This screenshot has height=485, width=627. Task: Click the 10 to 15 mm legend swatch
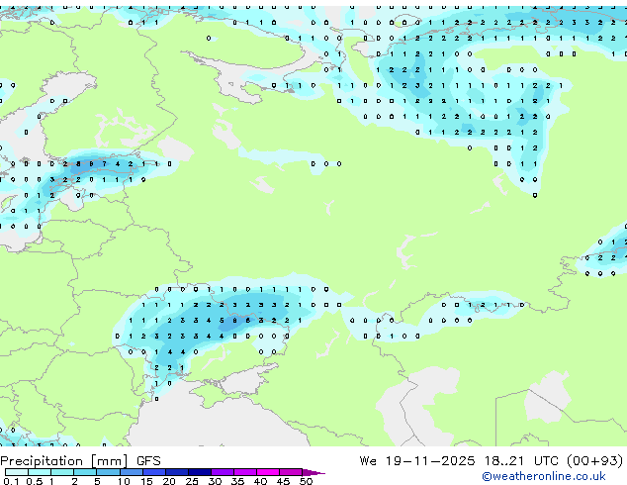click(x=132, y=472)
